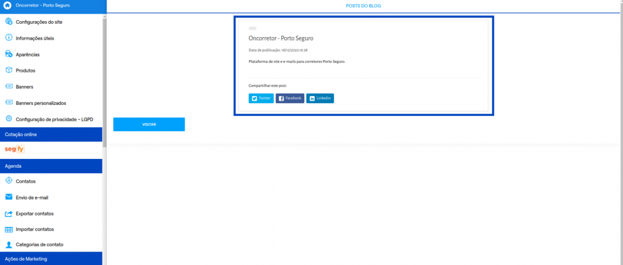This screenshot has width=623, height=265.
Task: Click the post title Oncorretor - Porto Seguro
Action: point(281,39)
